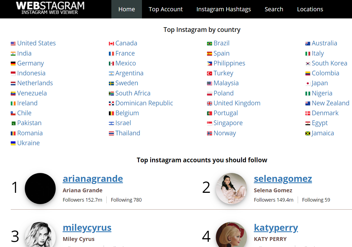
Task: Click mileycyrus's profile picture
Action: coord(40,235)
